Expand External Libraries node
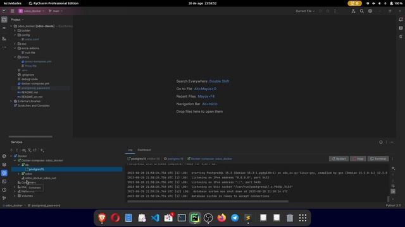Viewport: 405px width, 227px height. click(11, 102)
